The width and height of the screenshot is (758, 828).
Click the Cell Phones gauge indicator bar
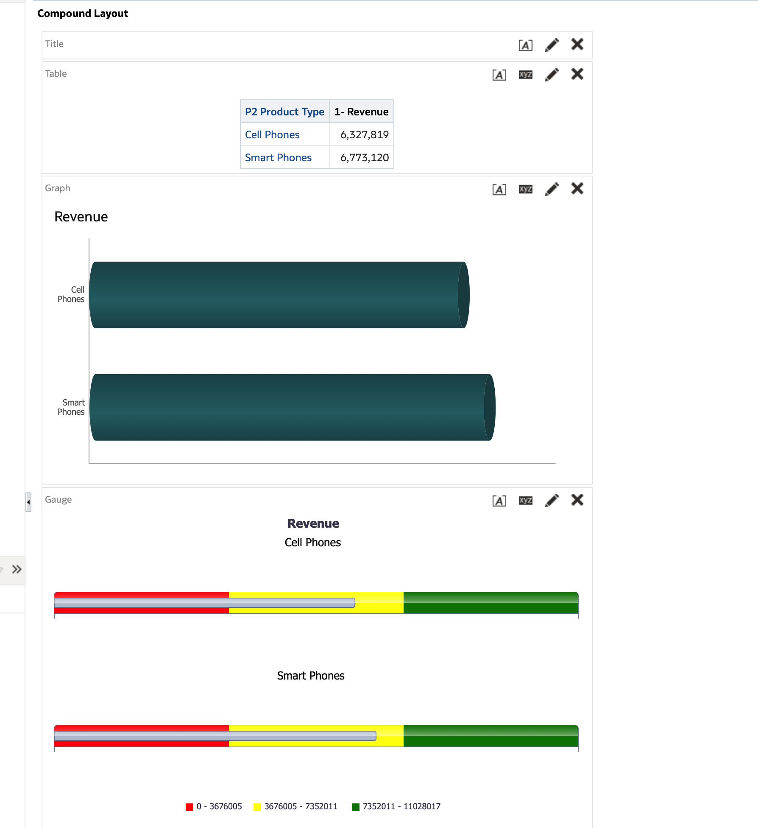pyautogui.click(x=204, y=603)
